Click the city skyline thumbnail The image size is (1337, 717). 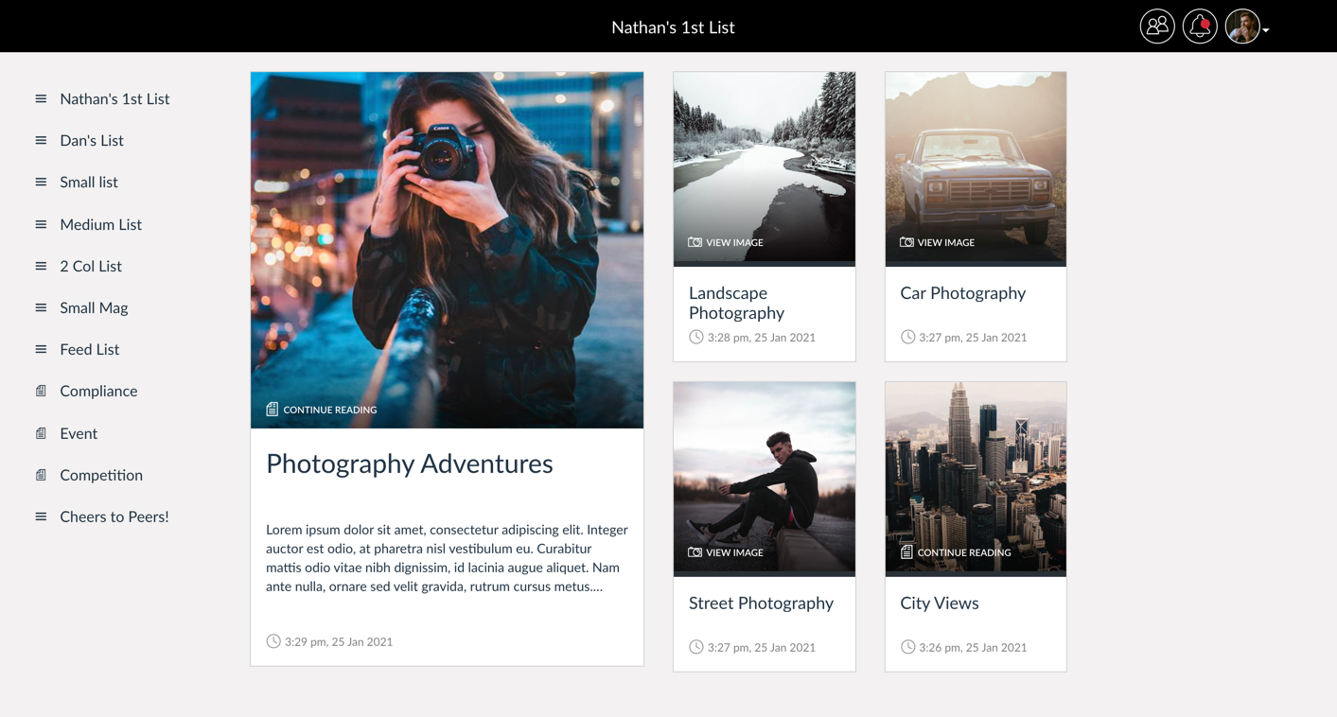976,479
